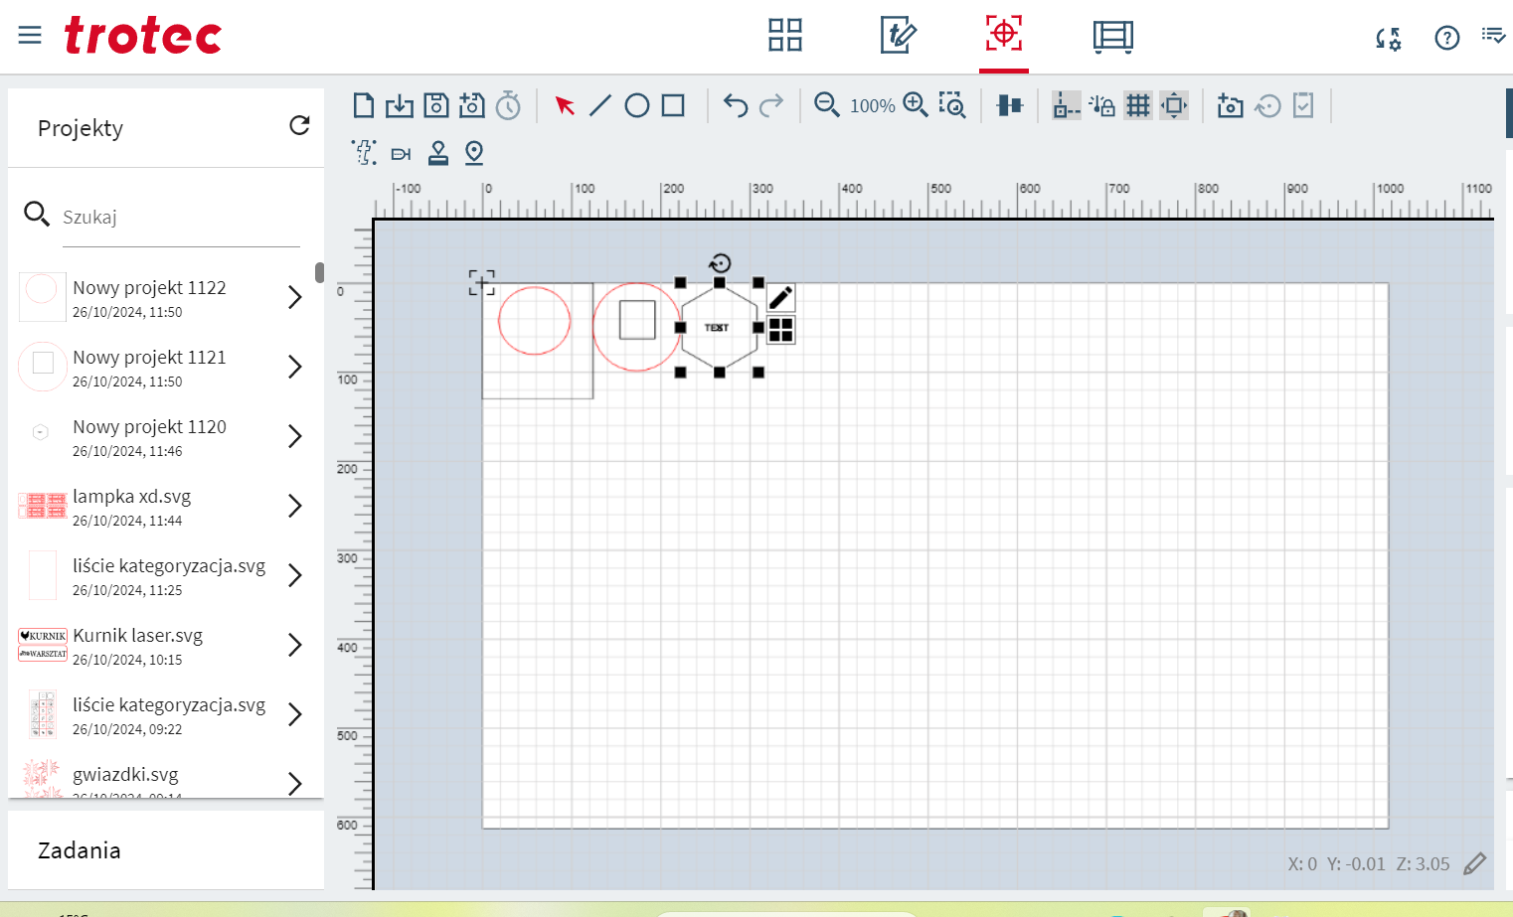Import a file into the workspace
Image resolution: width=1513 pixels, height=917 pixels.
click(400, 105)
